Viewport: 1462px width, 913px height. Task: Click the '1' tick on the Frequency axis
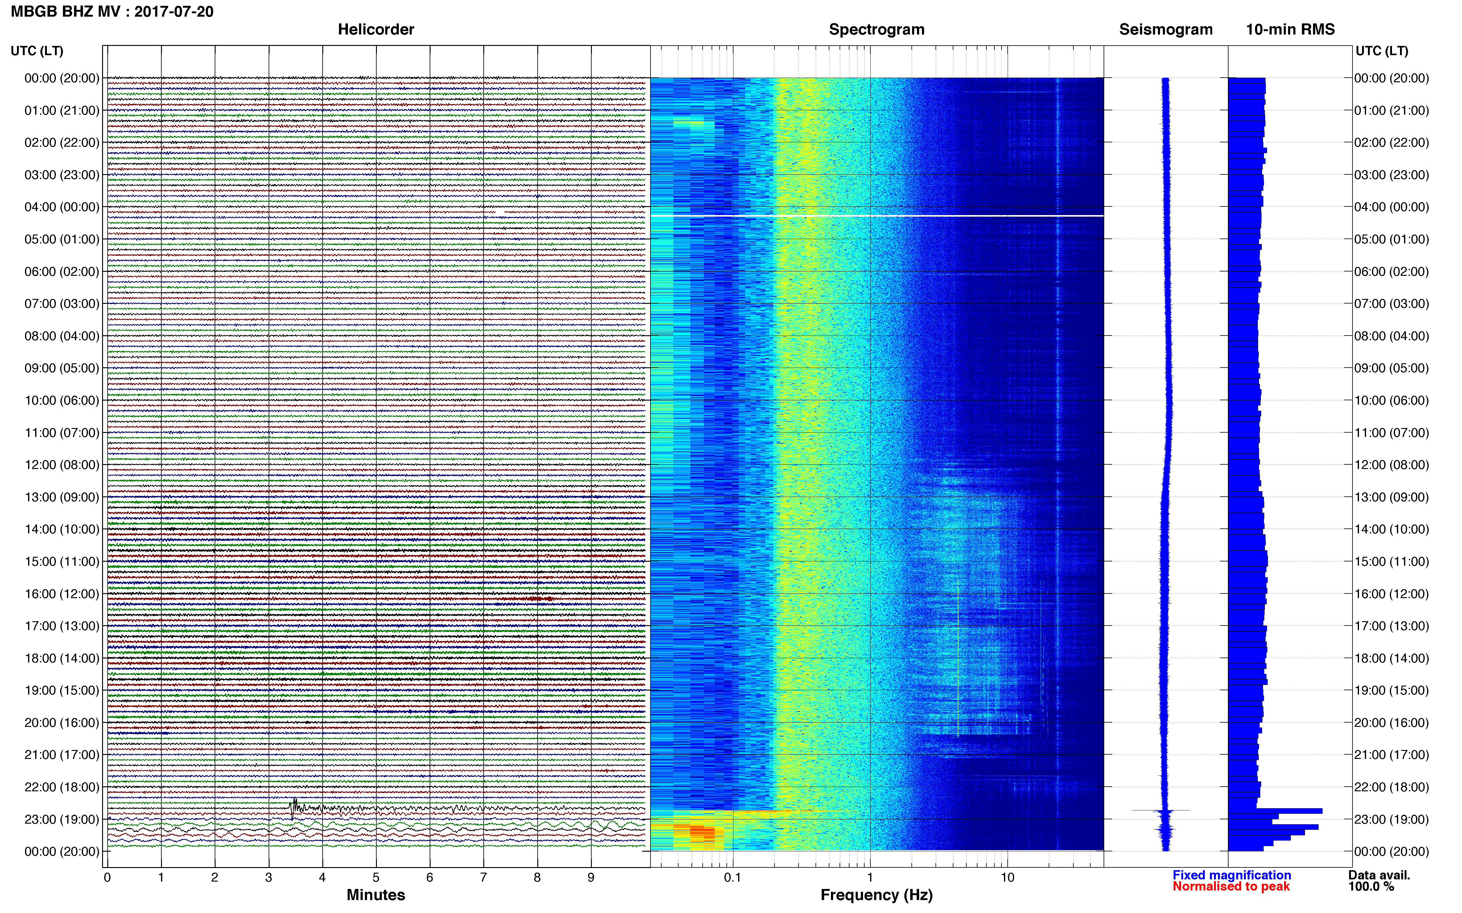point(870,878)
